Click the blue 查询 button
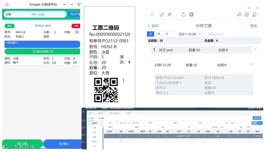This screenshot has height=152, width=265. (x=254, y=123)
